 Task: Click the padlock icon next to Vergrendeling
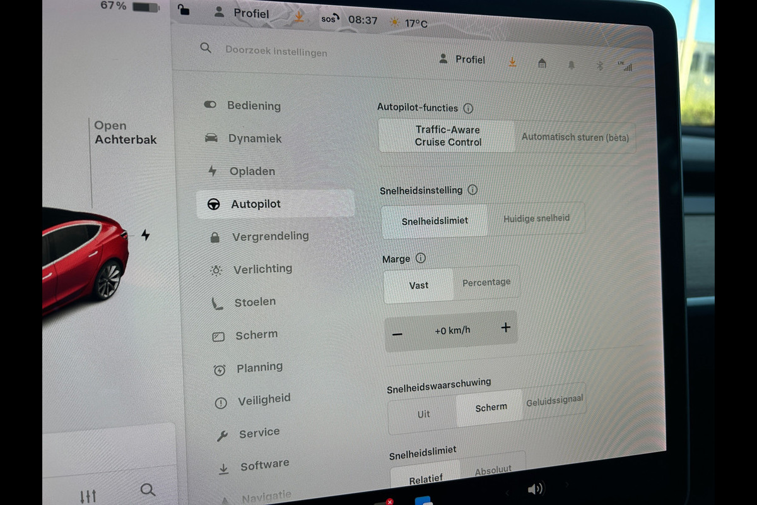pos(215,237)
